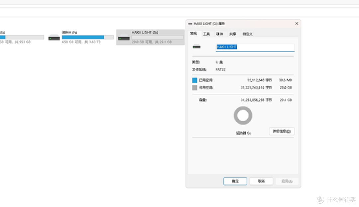Click the '658 GB 可用, 共 3.63 TB' text

click(81, 42)
